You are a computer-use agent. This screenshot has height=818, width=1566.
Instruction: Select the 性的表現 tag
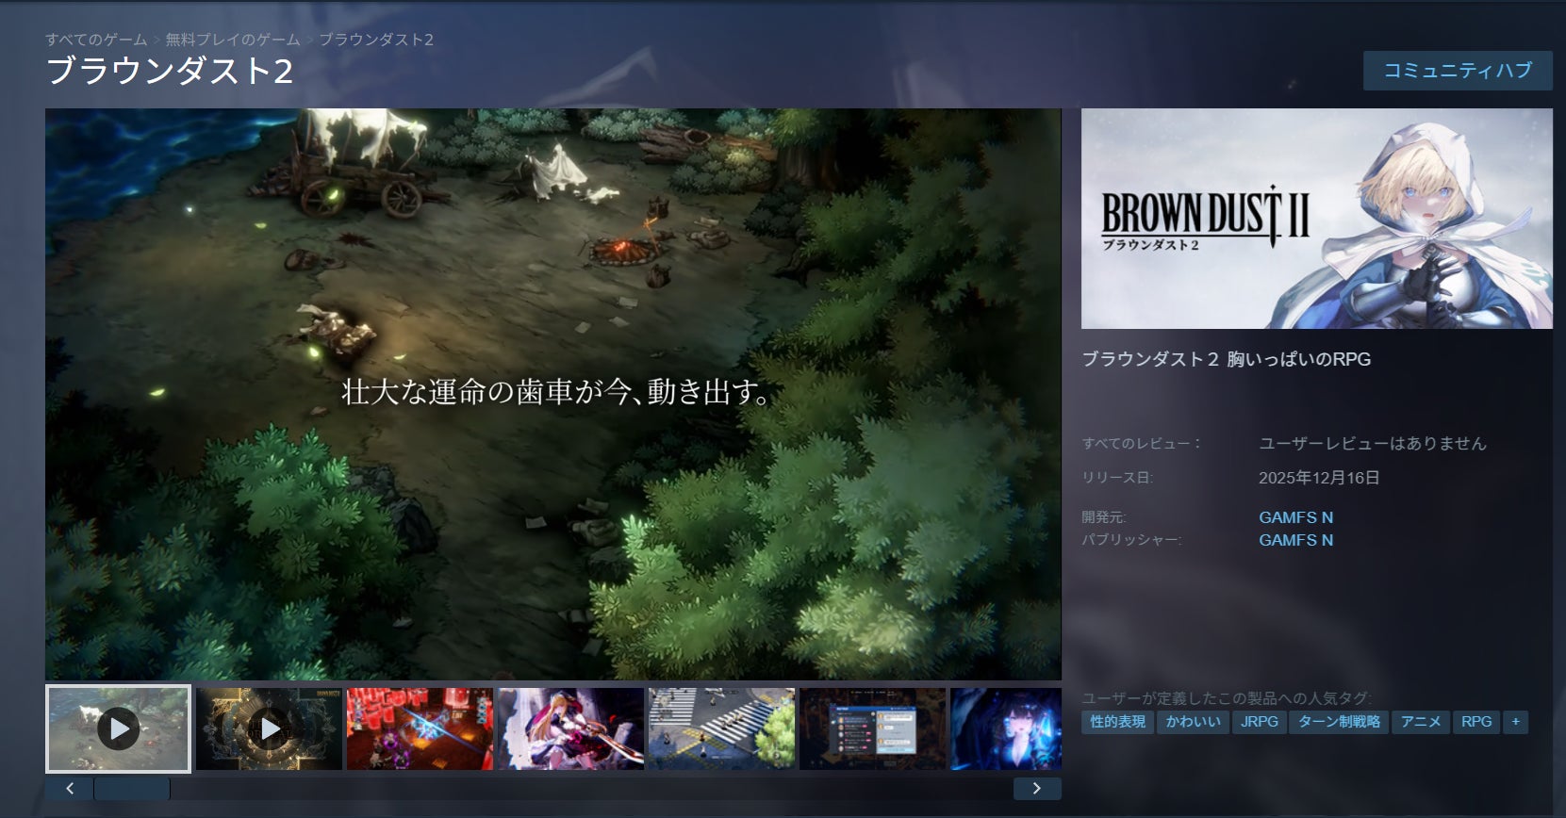1117,722
